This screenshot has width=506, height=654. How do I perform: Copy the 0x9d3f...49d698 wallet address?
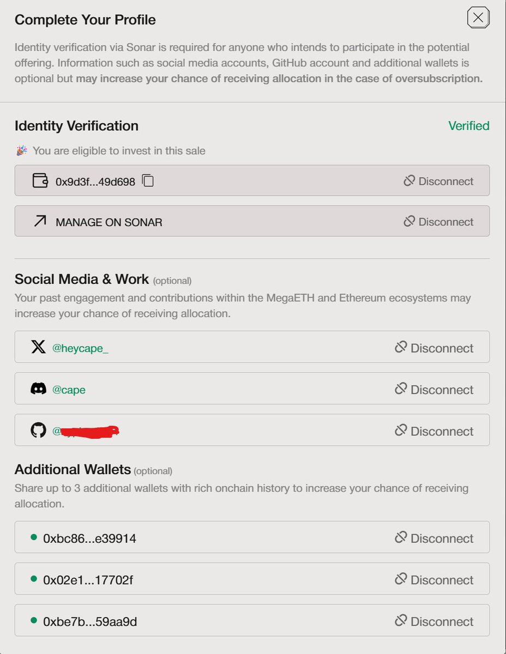pyautogui.click(x=148, y=181)
